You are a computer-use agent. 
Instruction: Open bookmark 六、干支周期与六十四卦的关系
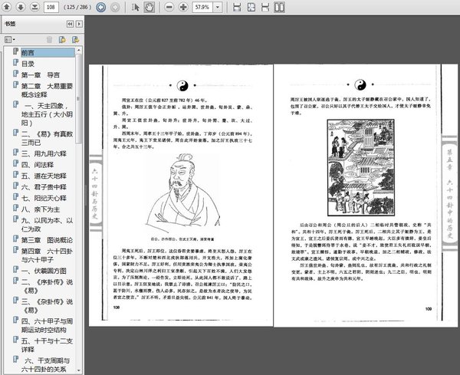pos(47,365)
